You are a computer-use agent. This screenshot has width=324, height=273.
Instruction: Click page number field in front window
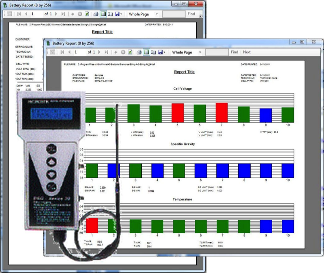(79, 52)
